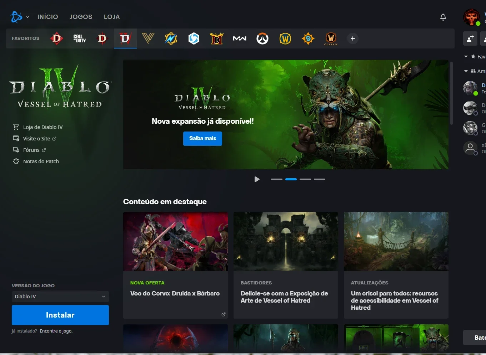Collapse the Favoritos friends section
Screen dimensions: 486x355
[466, 57]
